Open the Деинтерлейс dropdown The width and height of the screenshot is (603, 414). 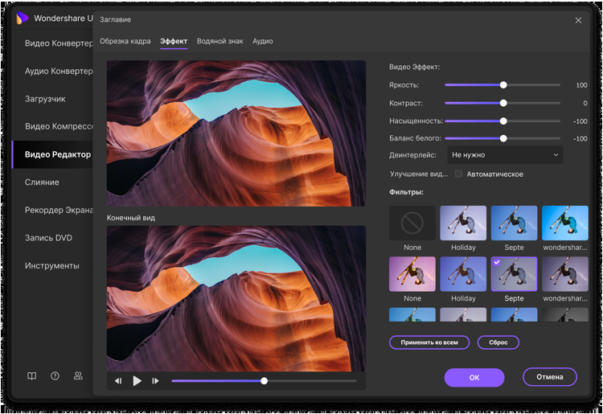506,155
